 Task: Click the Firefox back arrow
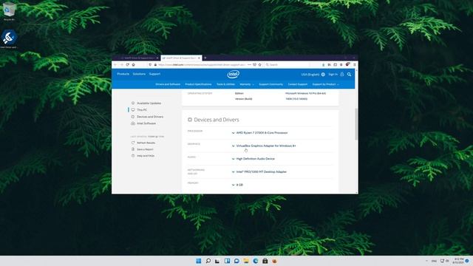[115, 64]
